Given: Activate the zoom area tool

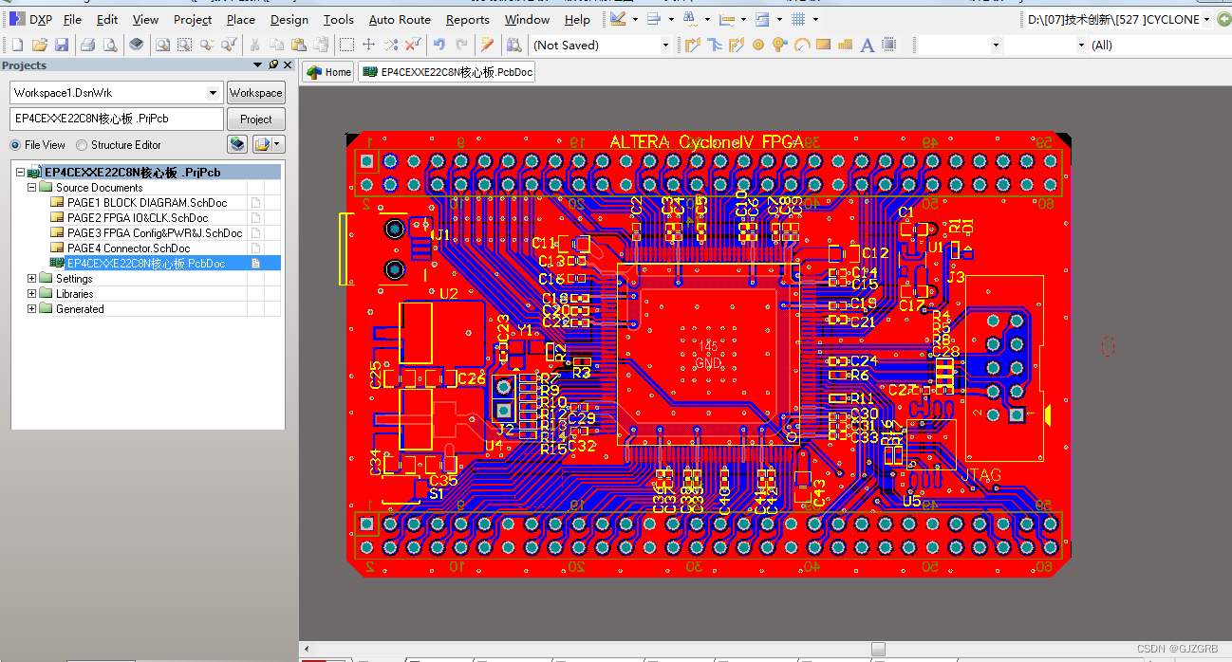Looking at the screenshot, I should click(x=186, y=45).
